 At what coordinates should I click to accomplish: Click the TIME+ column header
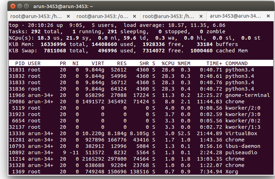click(214, 63)
